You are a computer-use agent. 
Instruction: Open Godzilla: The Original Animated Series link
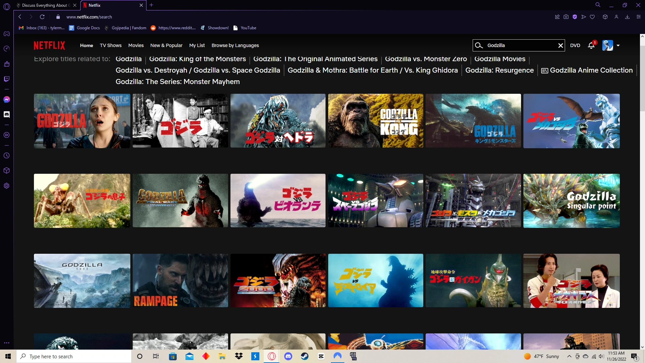(x=315, y=59)
